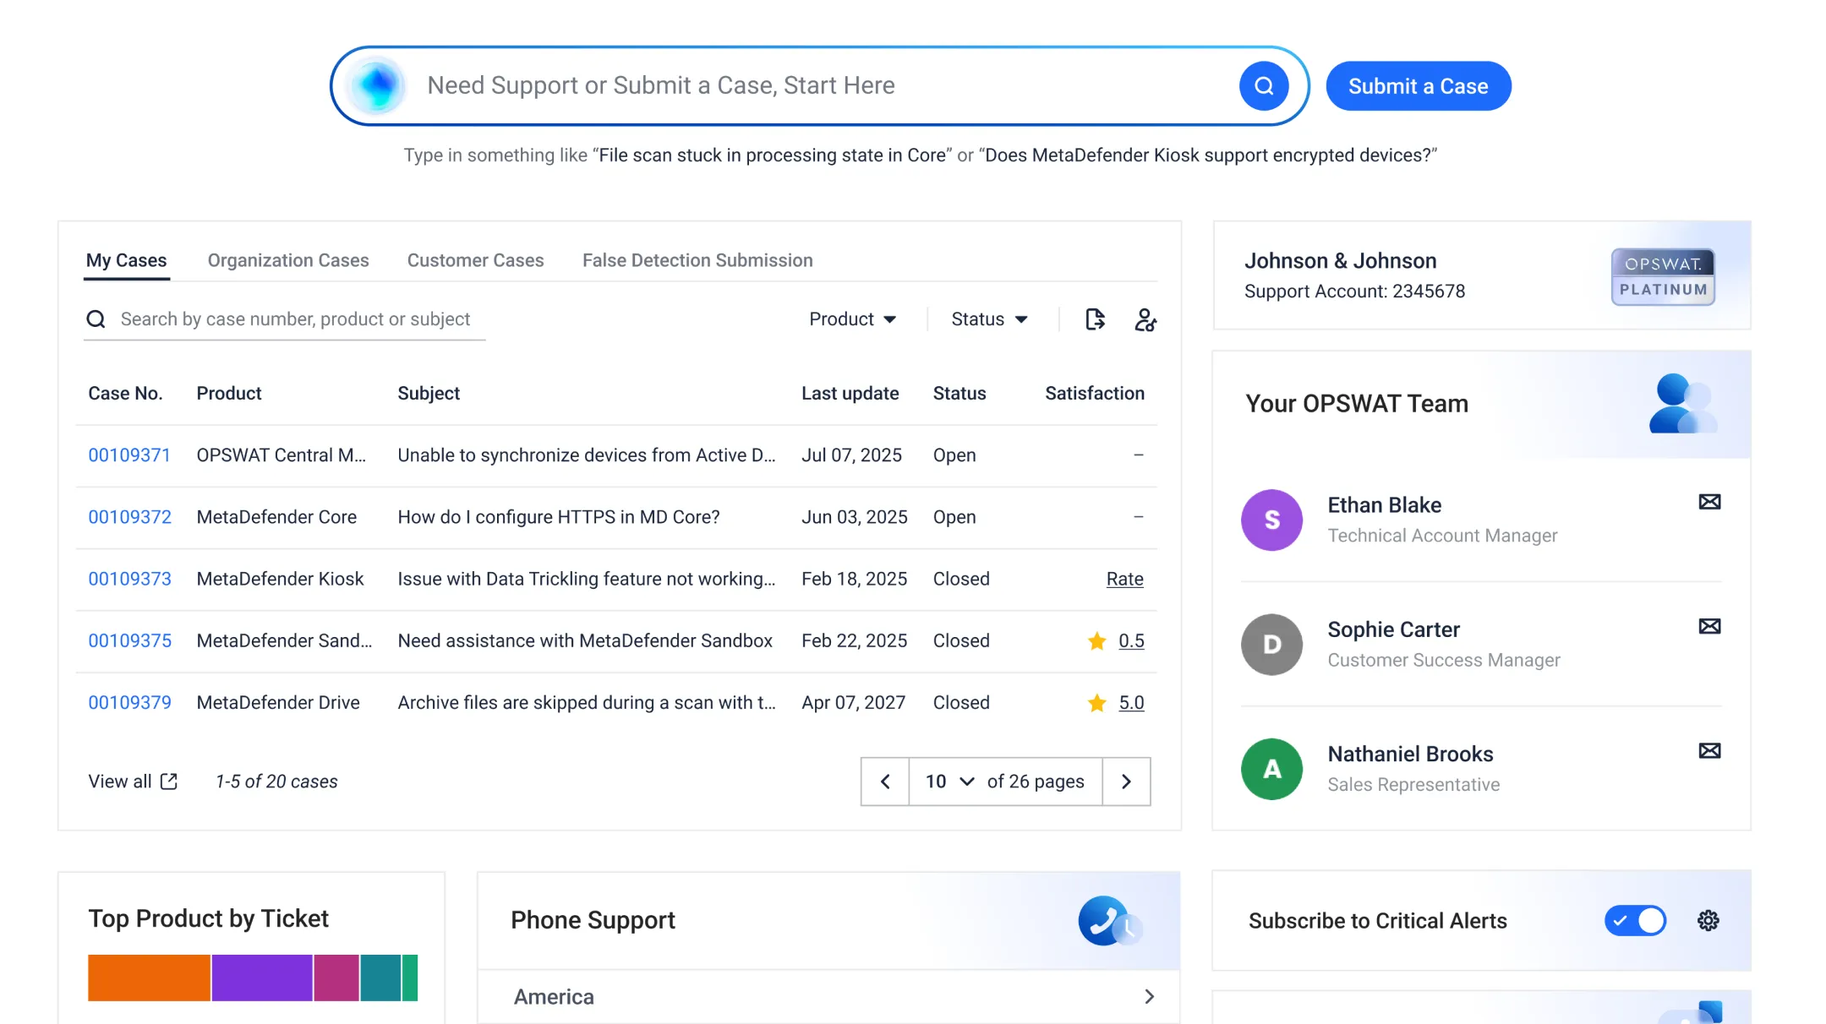Open the Product filter dropdown
This screenshot has height=1024, width=1826.
coord(852,319)
